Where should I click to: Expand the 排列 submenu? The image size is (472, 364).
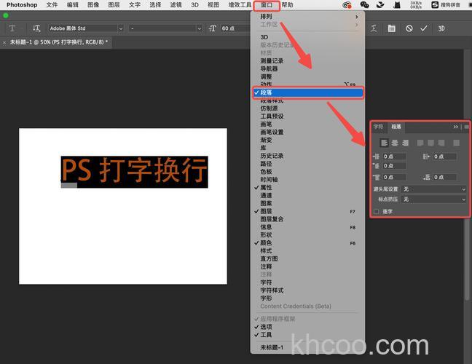click(x=307, y=17)
